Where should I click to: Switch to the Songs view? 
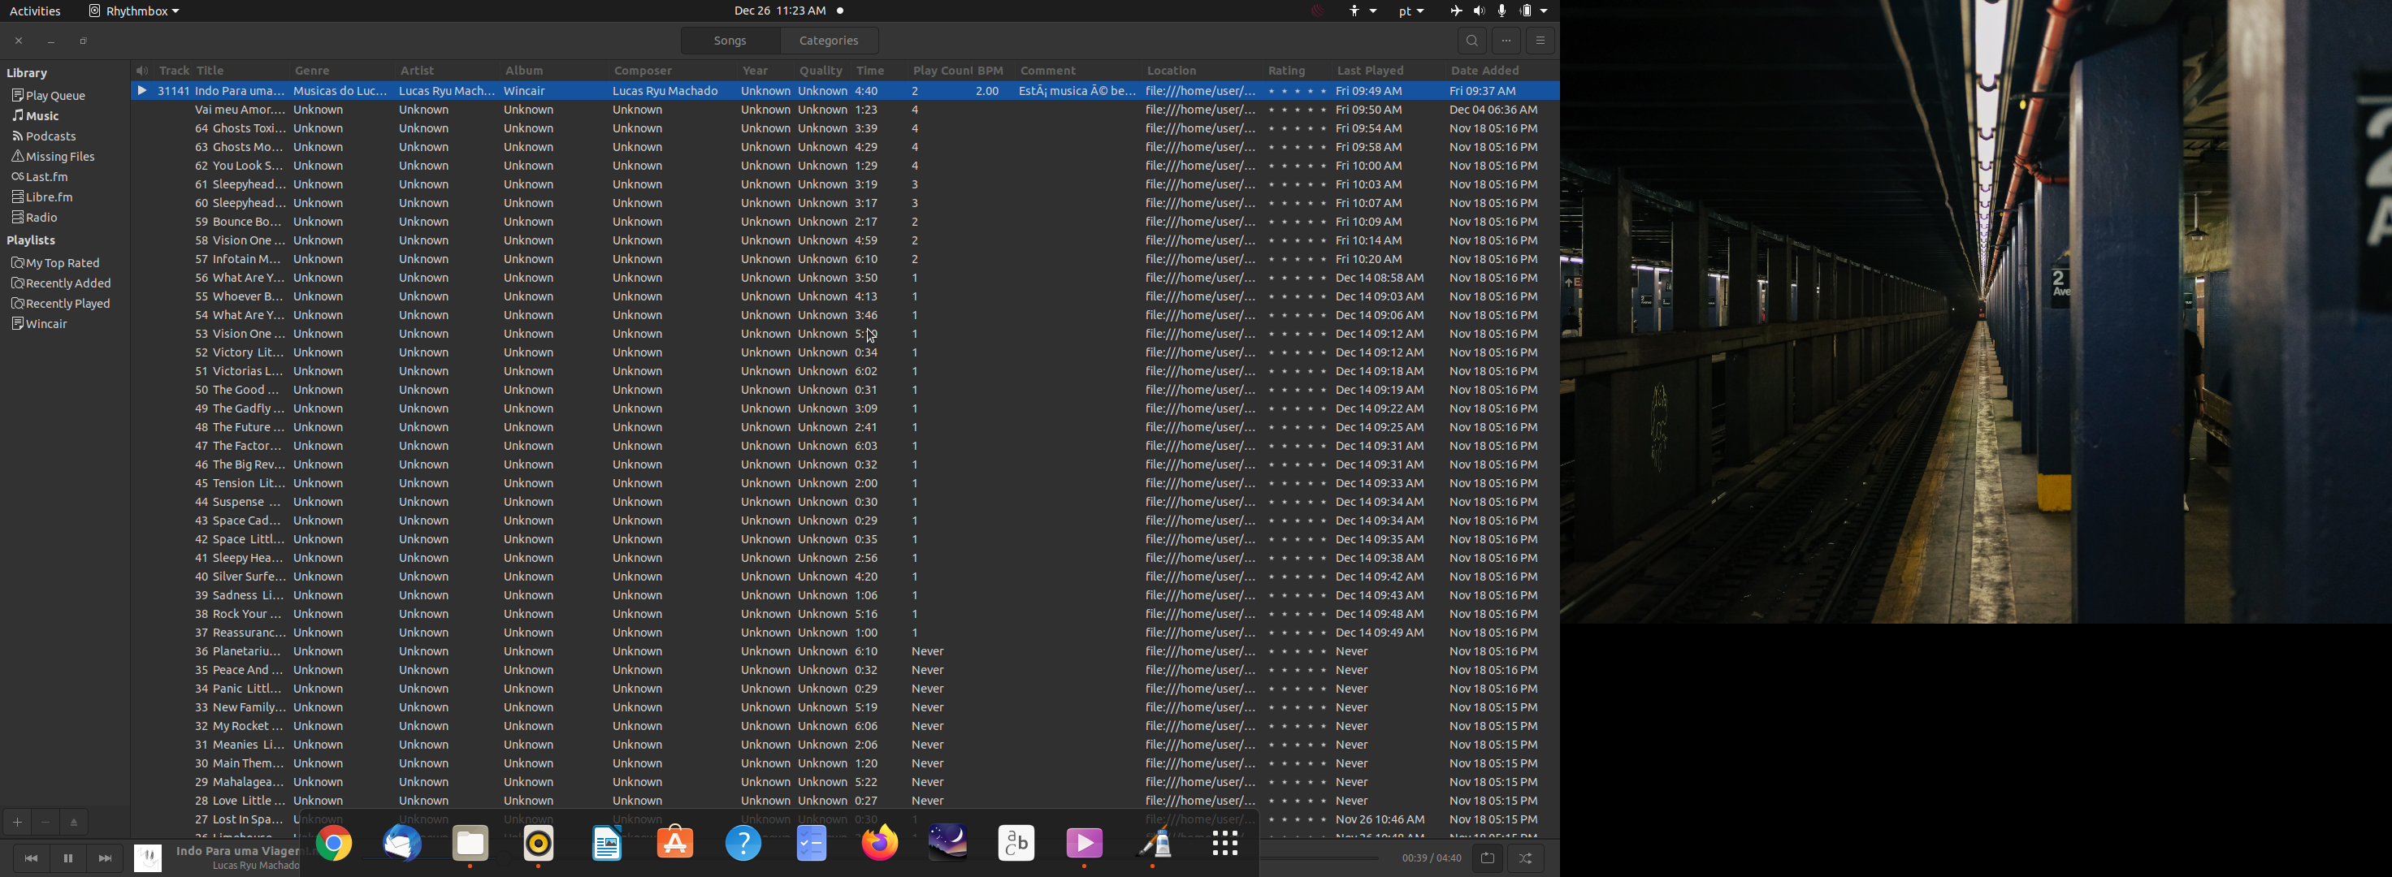click(730, 41)
